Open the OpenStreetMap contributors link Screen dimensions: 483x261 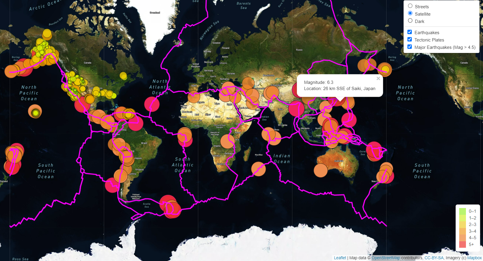pyautogui.click(x=386, y=258)
